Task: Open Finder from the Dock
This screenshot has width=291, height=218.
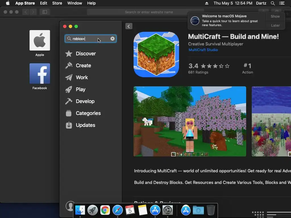Action: [x=80, y=210]
